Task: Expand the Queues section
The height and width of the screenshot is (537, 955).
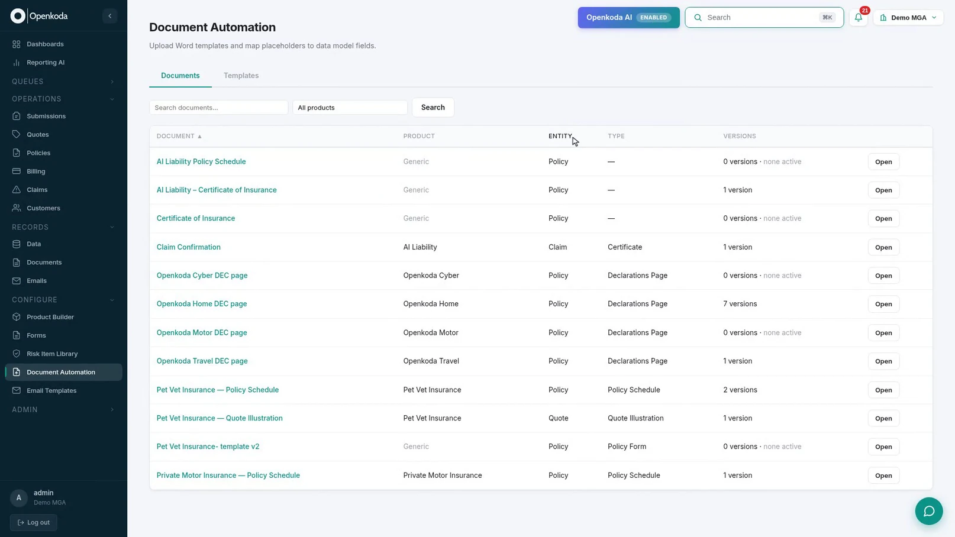Action: (63, 82)
